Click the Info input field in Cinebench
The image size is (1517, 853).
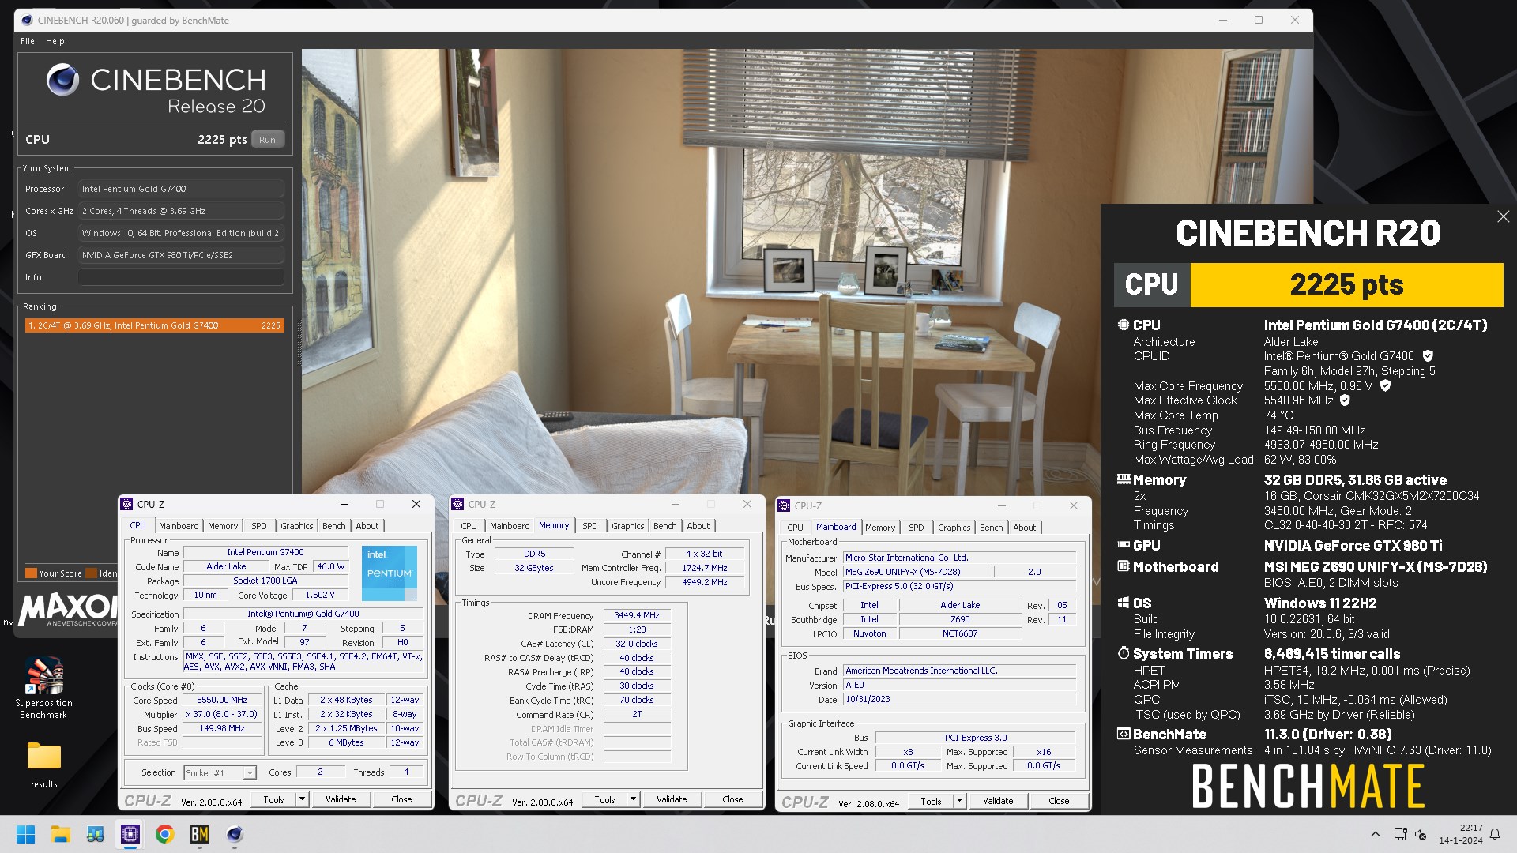[181, 277]
